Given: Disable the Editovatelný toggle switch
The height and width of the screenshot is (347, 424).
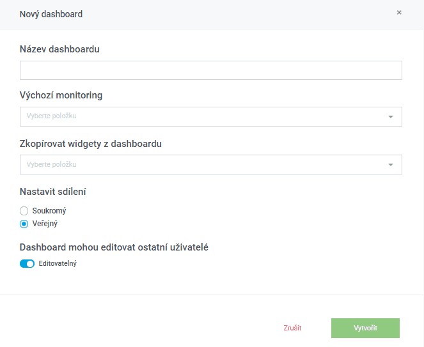Looking at the screenshot, I should 27,263.
